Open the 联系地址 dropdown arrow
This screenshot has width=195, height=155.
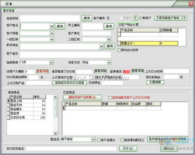click(x=101, y=46)
